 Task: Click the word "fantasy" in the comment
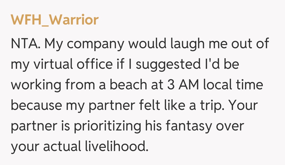(189, 126)
